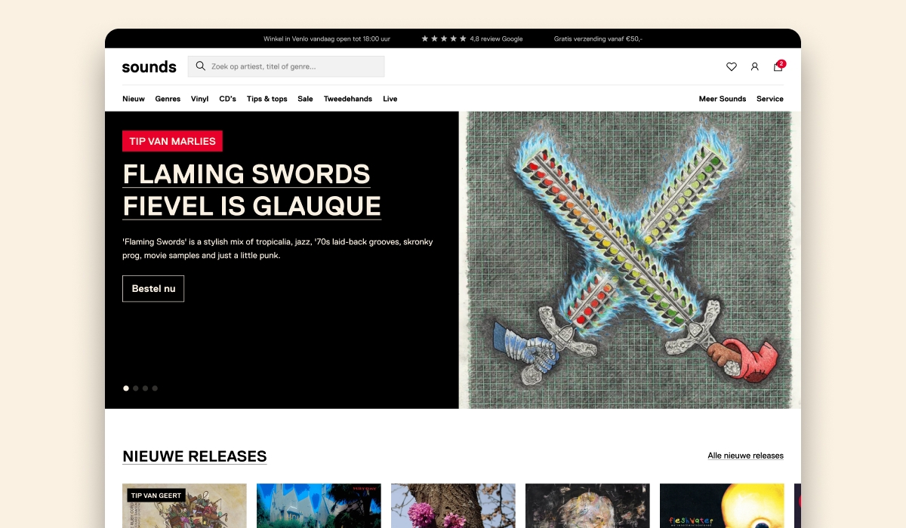906x528 pixels.
Task: Select the third carousel slide dot
Action: click(145, 388)
